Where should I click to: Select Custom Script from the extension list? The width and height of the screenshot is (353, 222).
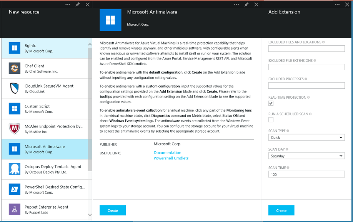coord(46,109)
